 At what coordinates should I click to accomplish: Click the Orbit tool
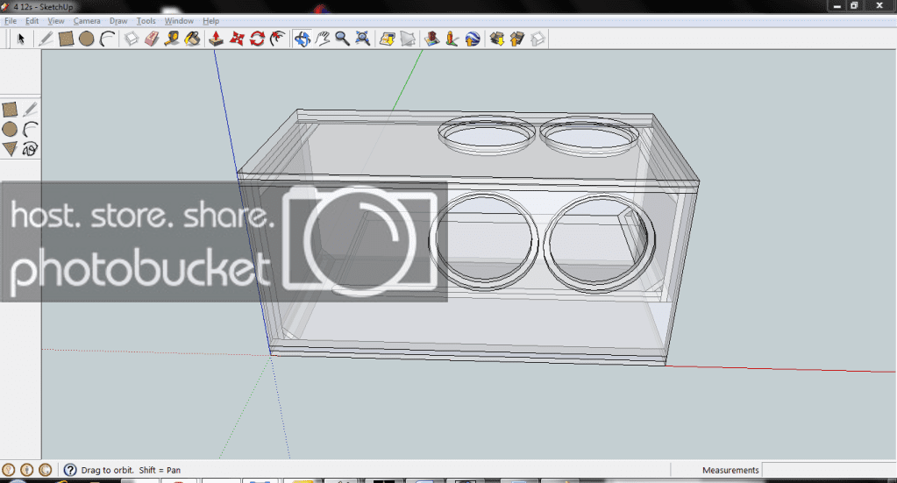(x=302, y=39)
